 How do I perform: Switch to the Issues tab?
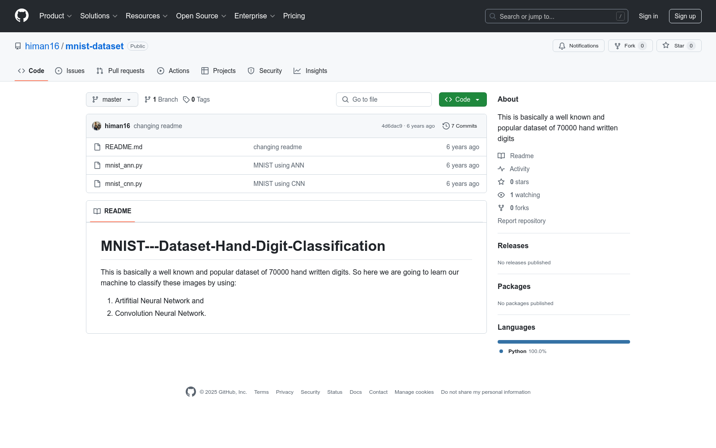tap(70, 71)
